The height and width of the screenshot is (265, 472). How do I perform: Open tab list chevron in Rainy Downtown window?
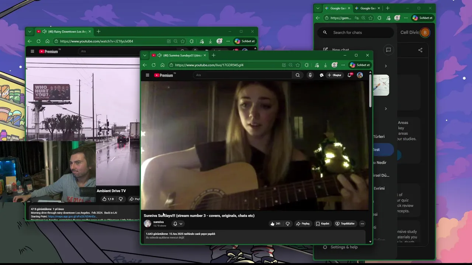30,32
